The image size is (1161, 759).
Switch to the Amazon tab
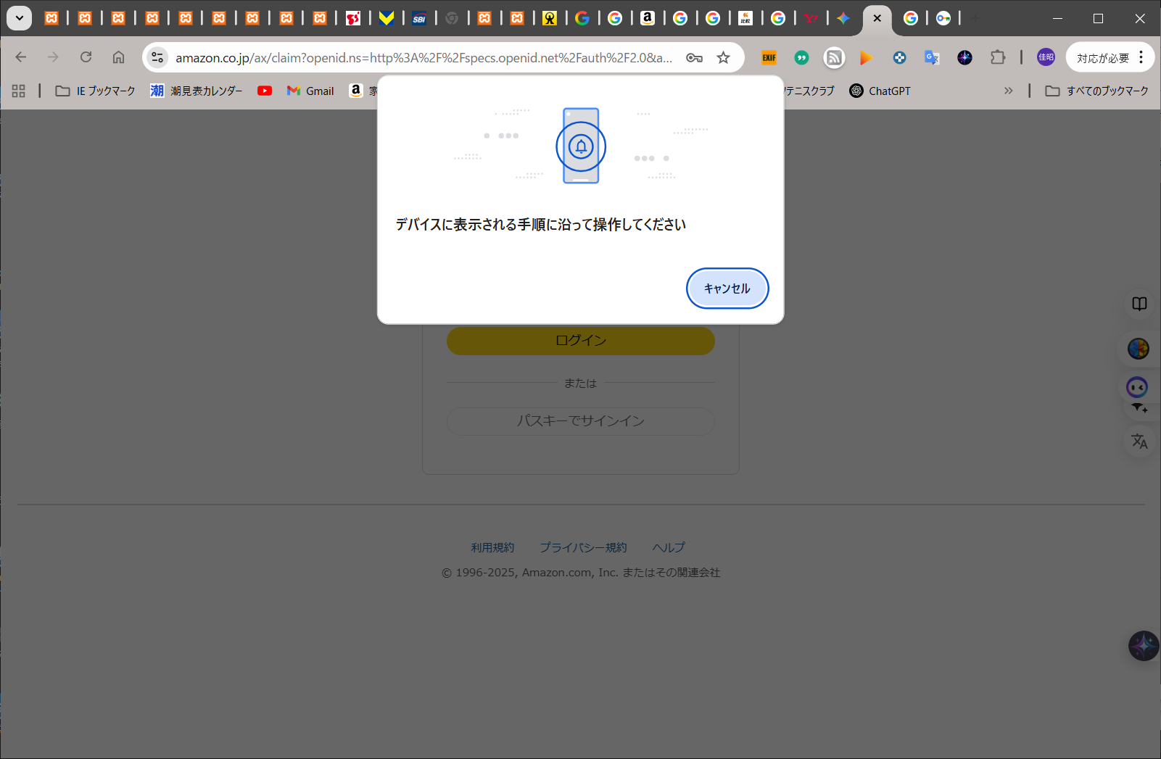[648, 18]
